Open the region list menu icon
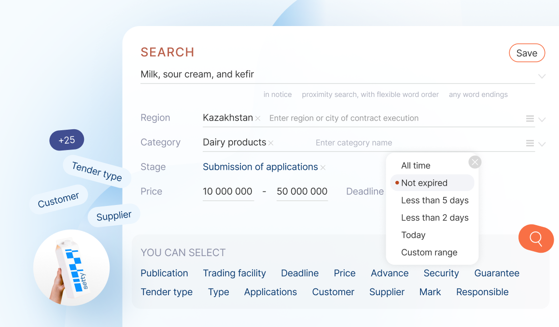Image resolution: width=559 pixels, height=327 pixels. (x=530, y=119)
